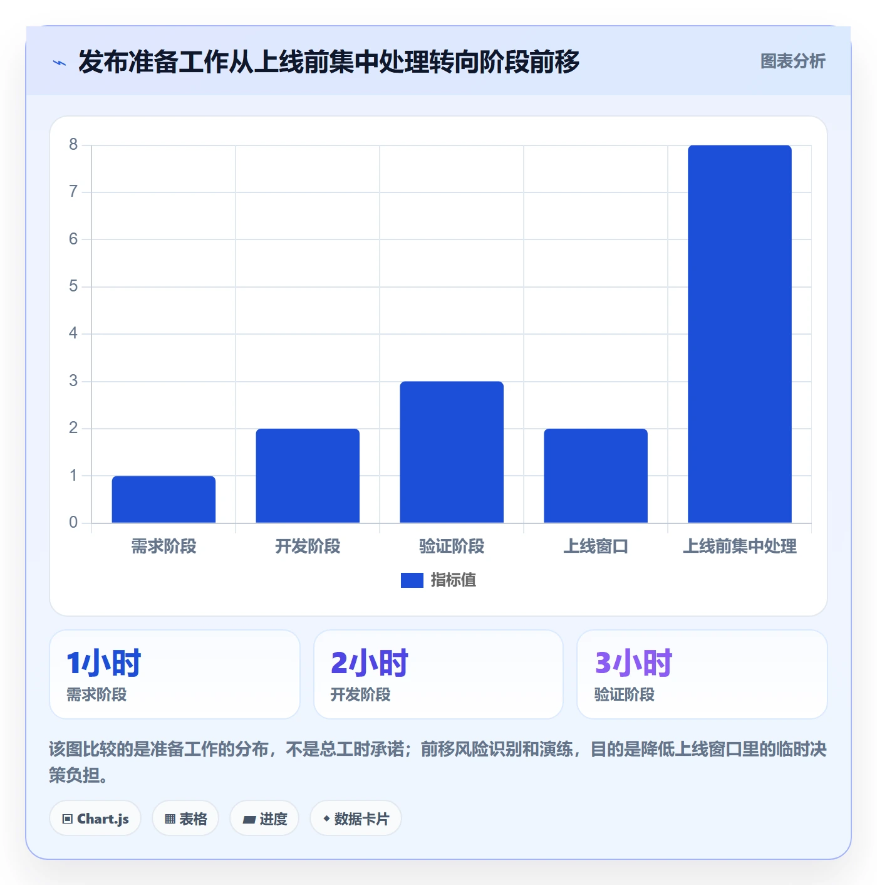This screenshot has height=885, width=877.
Task: Click the y-axis value 8
Action: 73,145
